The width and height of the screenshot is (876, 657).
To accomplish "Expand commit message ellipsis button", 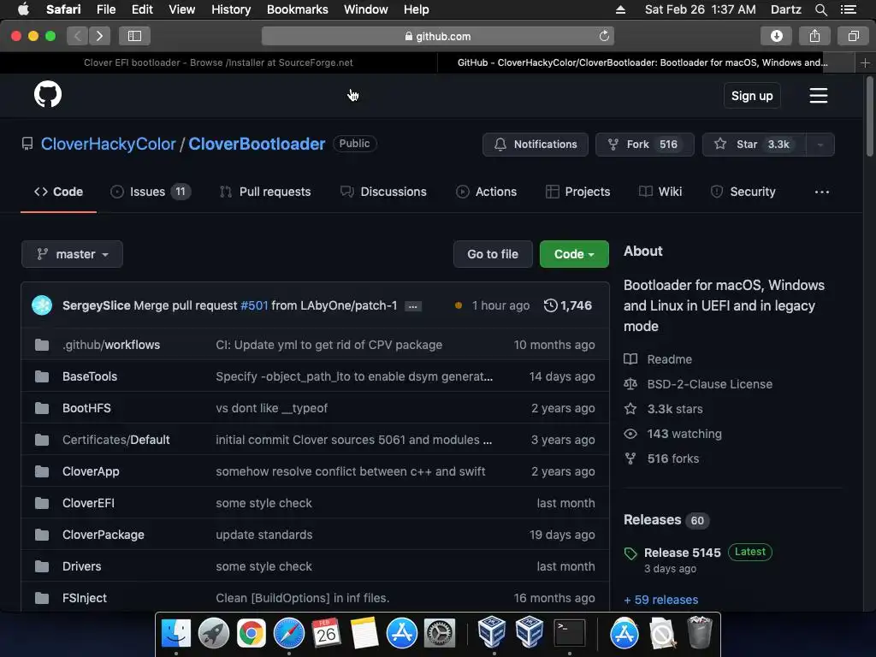I will (x=413, y=306).
